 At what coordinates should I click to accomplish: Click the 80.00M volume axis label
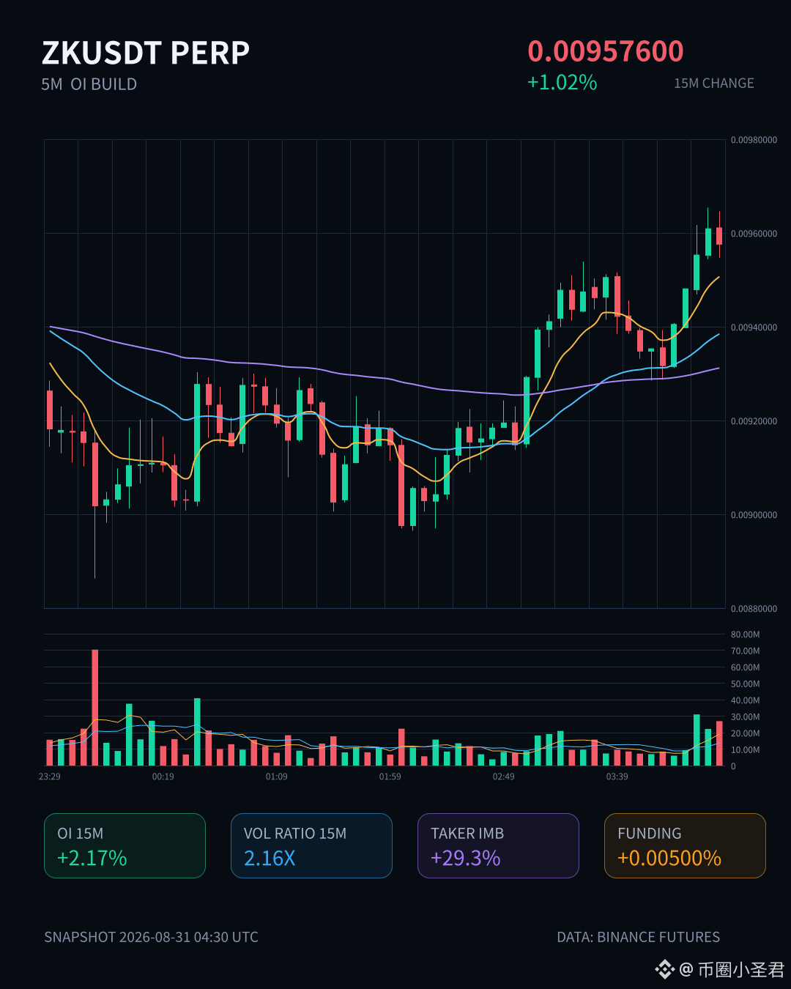pyautogui.click(x=745, y=634)
